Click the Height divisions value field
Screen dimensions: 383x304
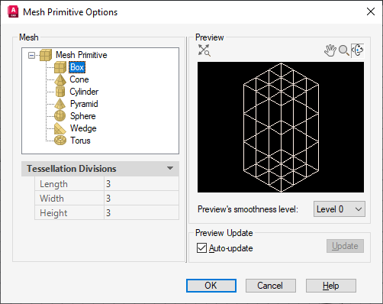(x=141, y=213)
